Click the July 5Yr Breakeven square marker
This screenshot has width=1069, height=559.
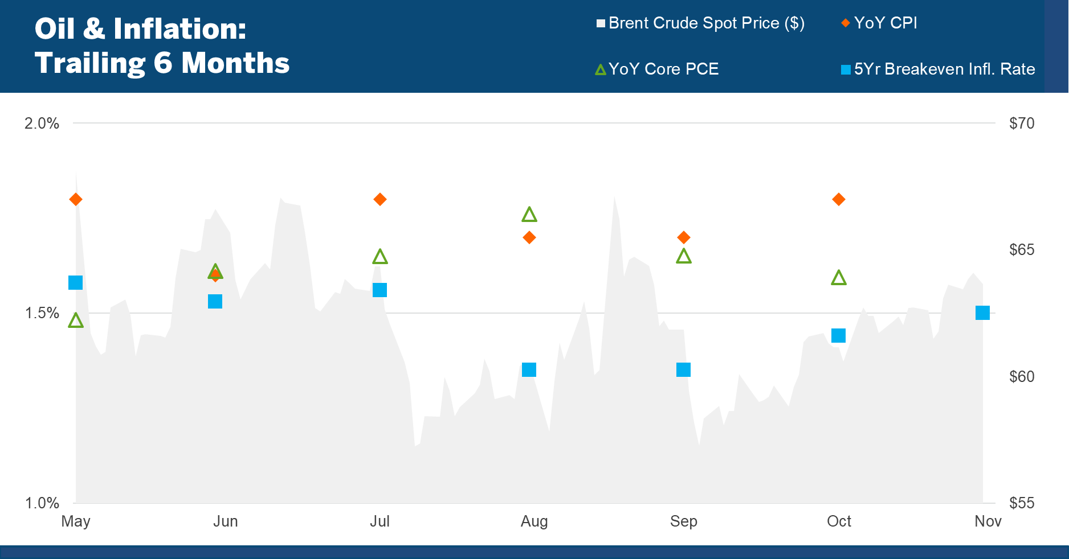click(380, 290)
